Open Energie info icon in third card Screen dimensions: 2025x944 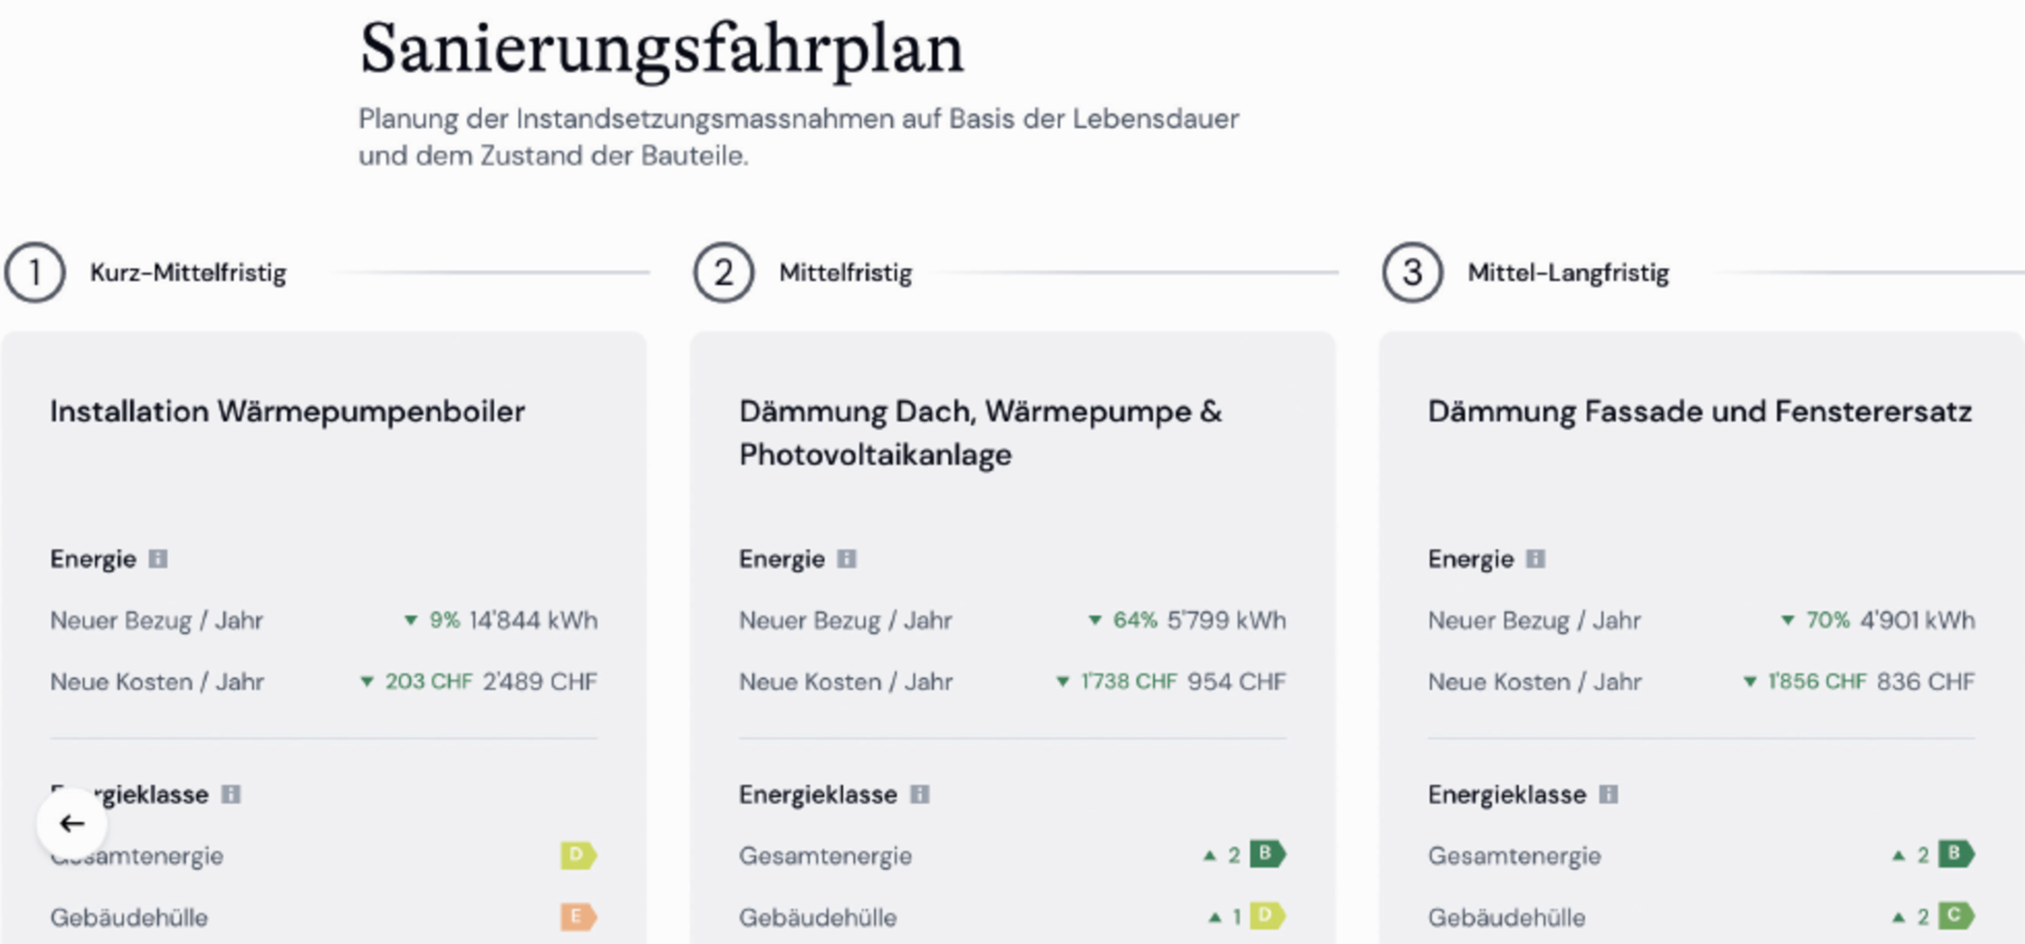pyautogui.click(x=1535, y=559)
